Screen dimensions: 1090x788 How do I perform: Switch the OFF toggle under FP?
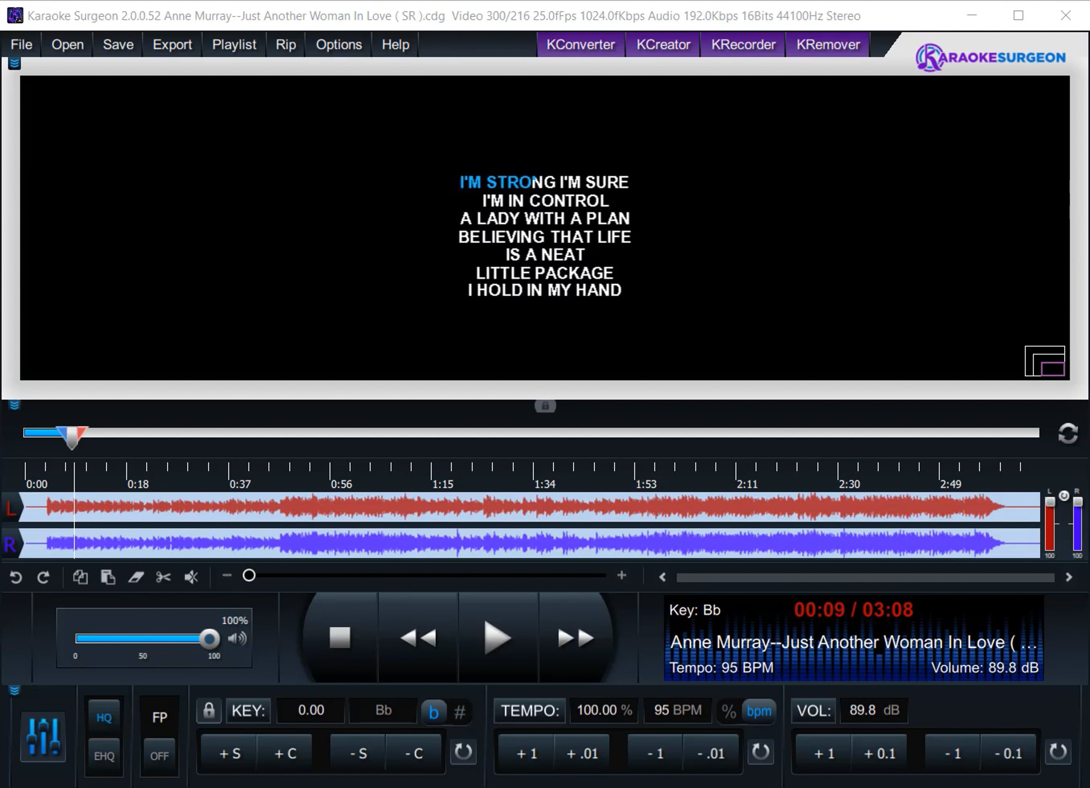[159, 756]
